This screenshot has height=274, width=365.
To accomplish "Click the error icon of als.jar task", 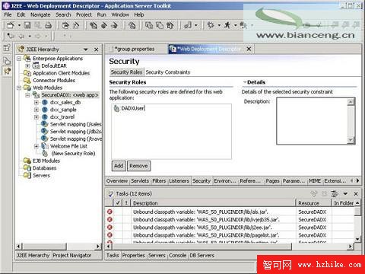I will click(109, 212).
